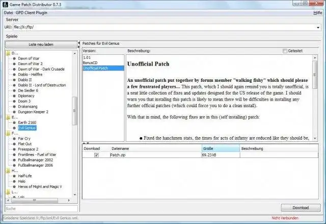Click into the URI address field

point(164,27)
